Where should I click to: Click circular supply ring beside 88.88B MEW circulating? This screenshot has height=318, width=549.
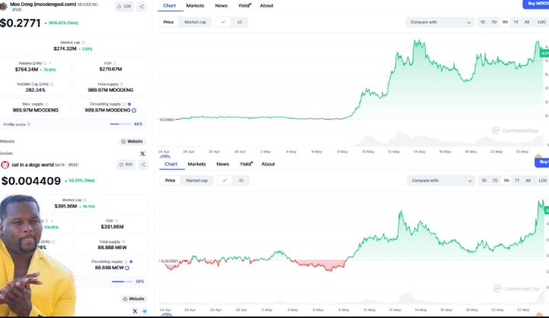pos(127,268)
